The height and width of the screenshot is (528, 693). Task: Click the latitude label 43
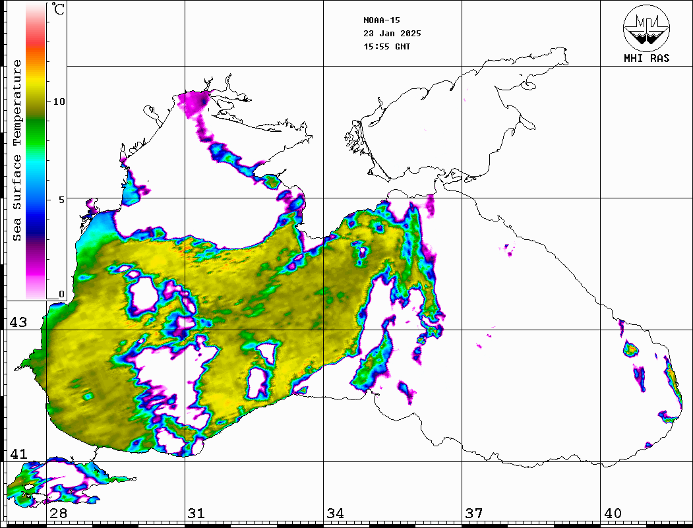(18, 322)
